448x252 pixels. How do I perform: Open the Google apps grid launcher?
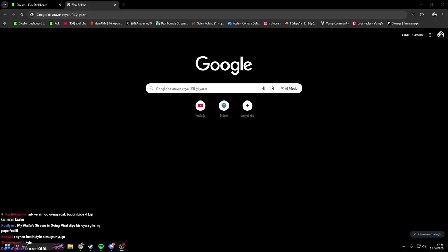click(430, 35)
